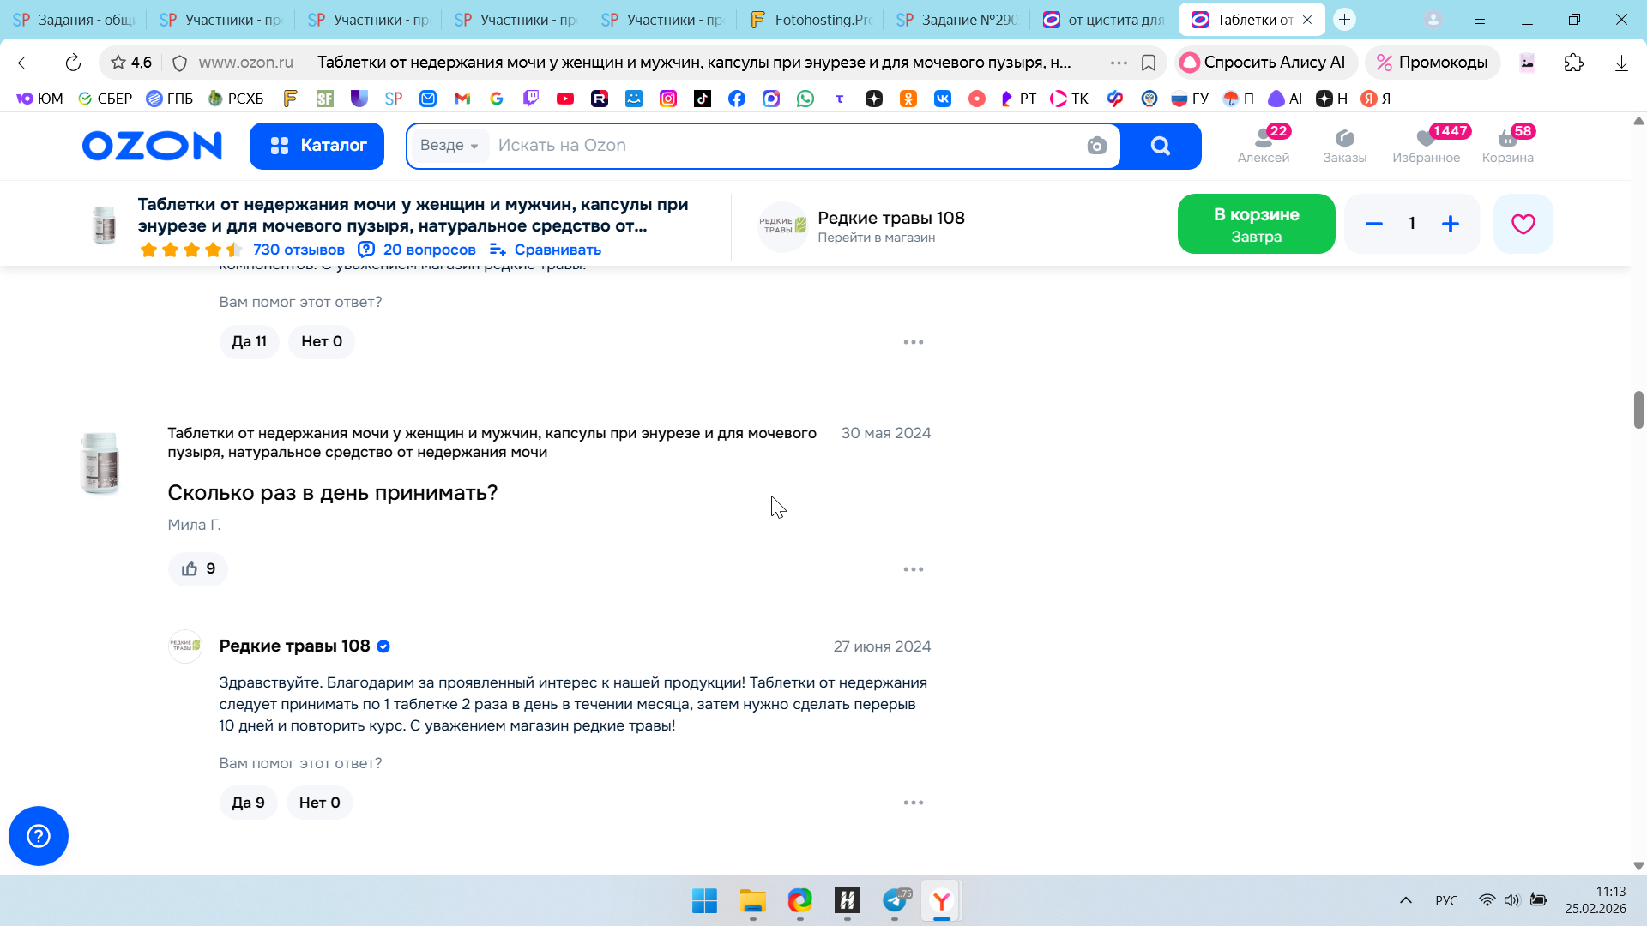Add product to favorites with heart icon

tap(1523, 224)
